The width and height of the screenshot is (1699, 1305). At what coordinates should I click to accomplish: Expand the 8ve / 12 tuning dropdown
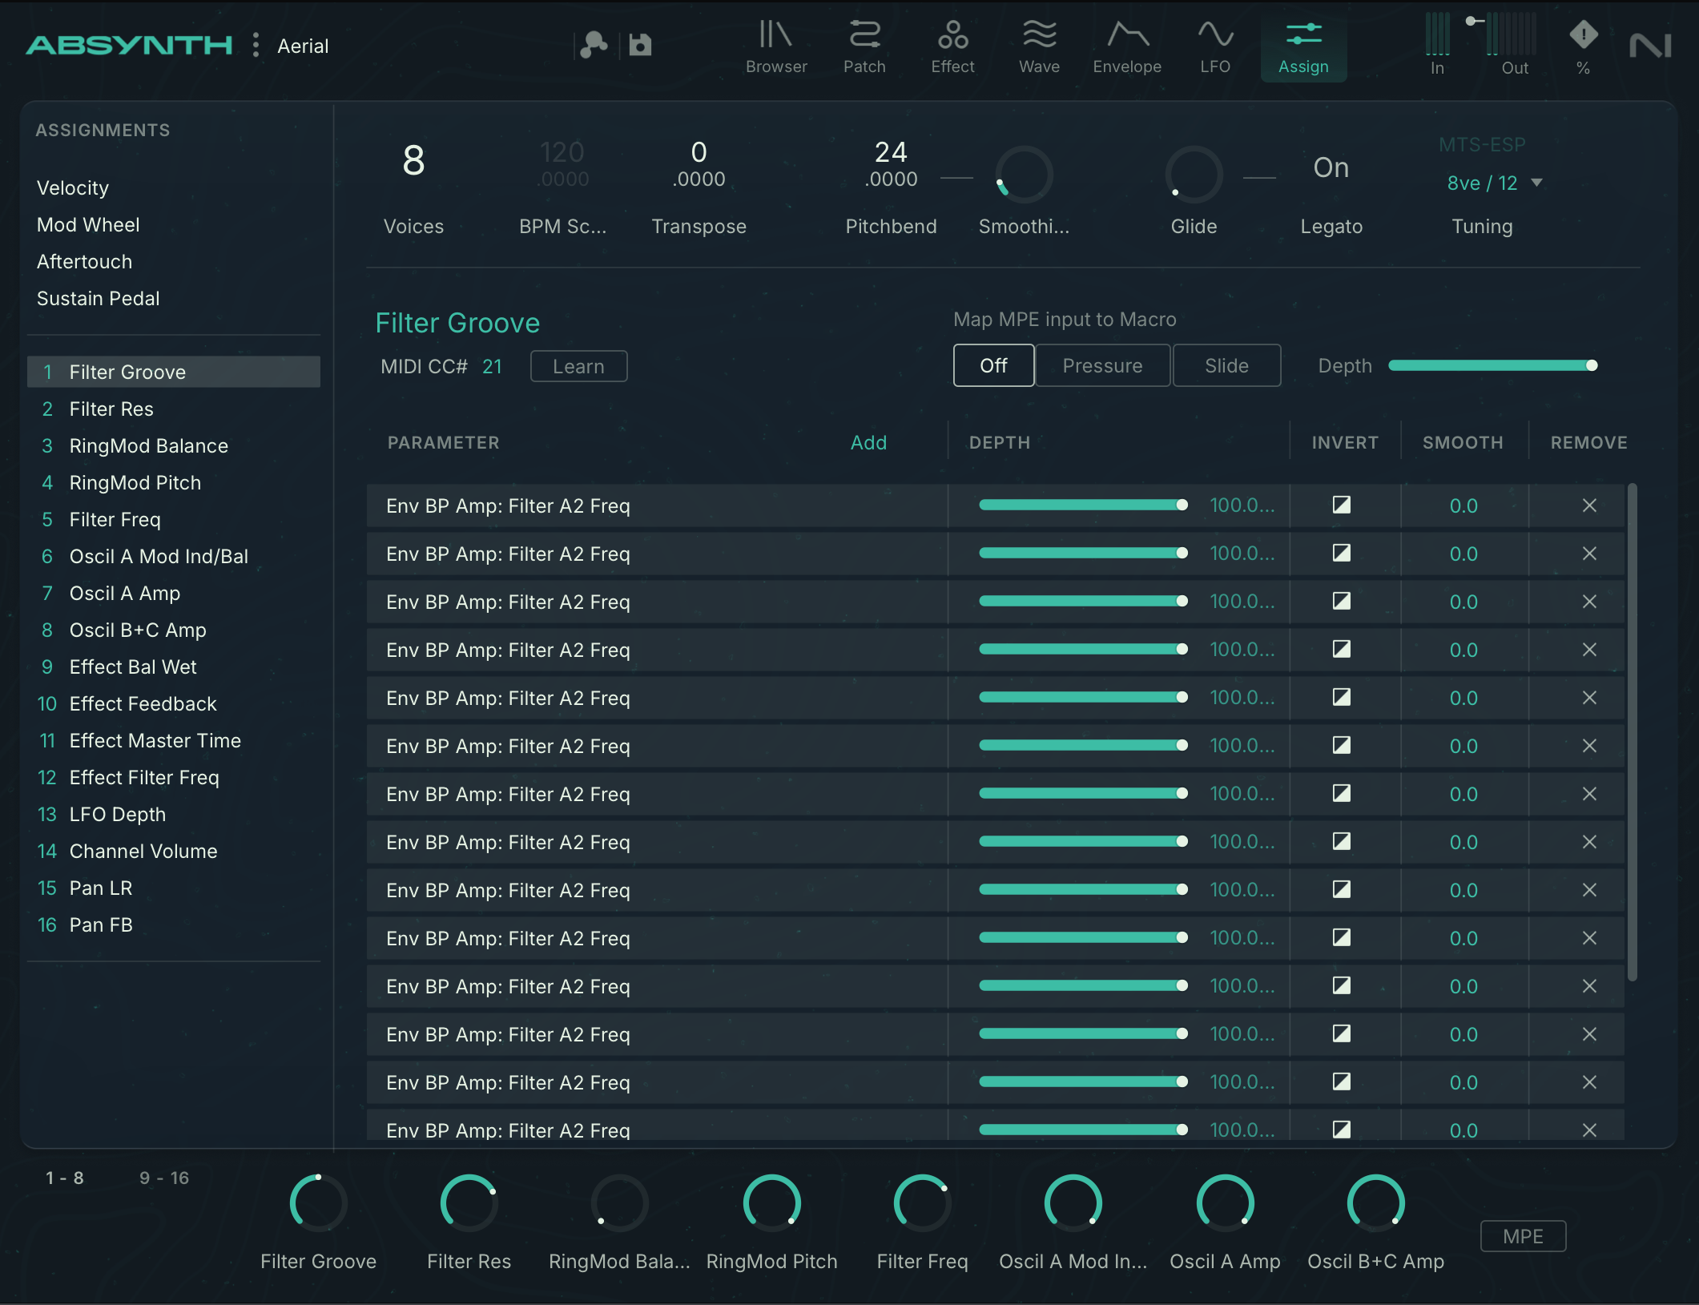(x=1493, y=183)
